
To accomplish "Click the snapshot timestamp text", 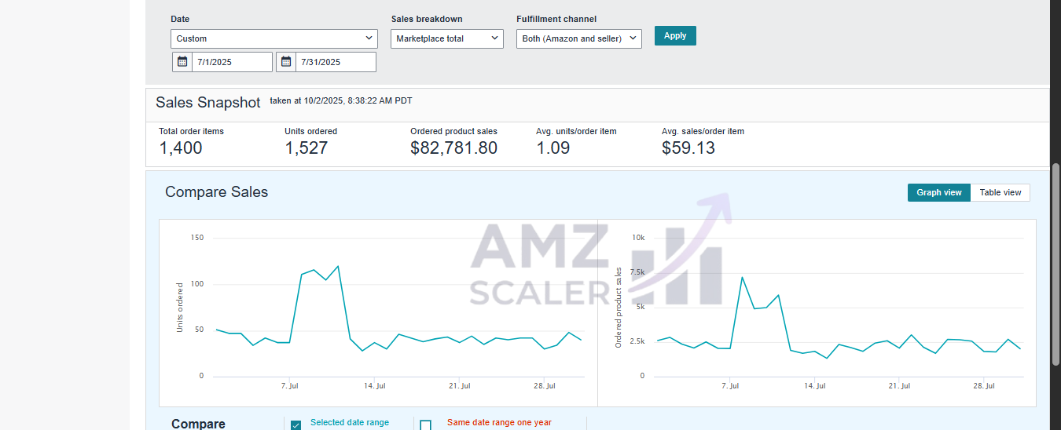I will [x=341, y=100].
